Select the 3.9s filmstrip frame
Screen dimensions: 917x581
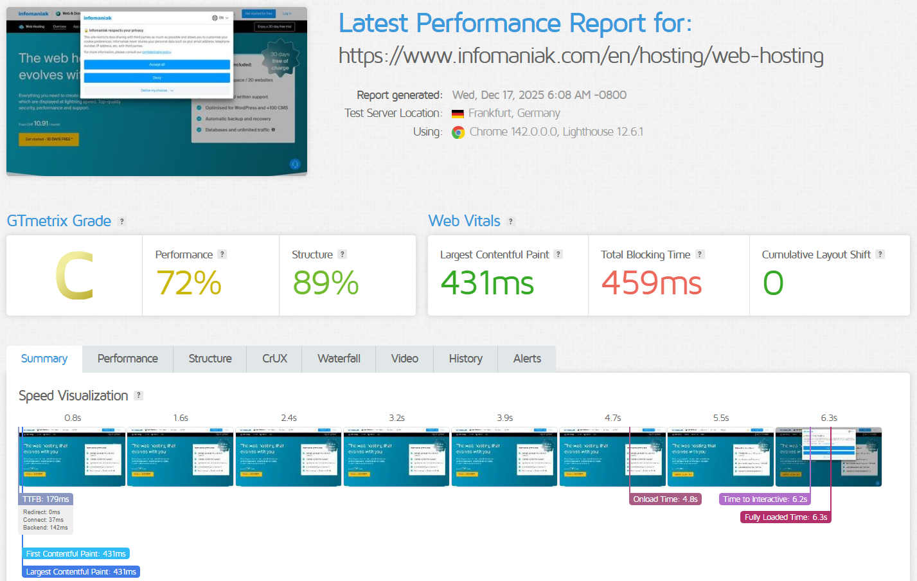[504, 457]
